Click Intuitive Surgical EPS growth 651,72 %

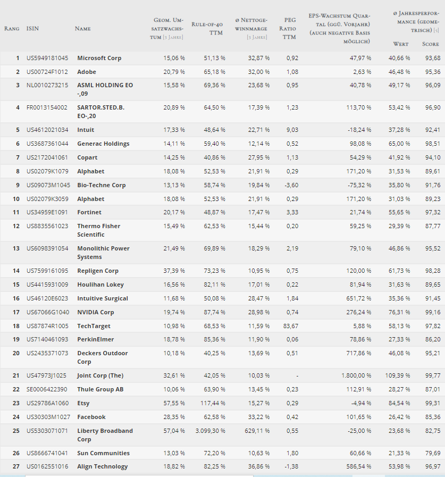point(359,298)
